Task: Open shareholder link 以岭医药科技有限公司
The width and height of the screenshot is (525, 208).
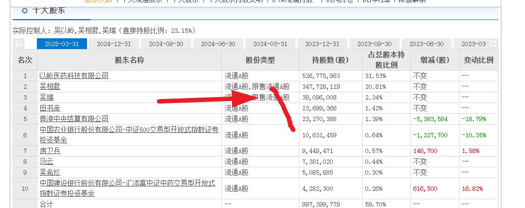Action: pyautogui.click(x=74, y=76)
